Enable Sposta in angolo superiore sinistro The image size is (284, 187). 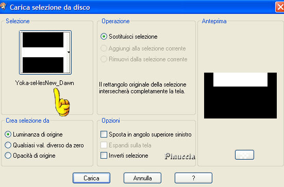(x=104, y=134)
